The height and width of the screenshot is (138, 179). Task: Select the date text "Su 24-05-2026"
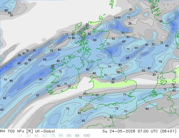(119, 131)
